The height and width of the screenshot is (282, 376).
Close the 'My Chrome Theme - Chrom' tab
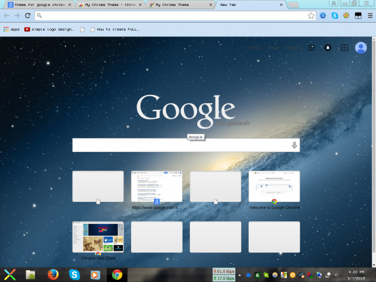tap(140, 4)
